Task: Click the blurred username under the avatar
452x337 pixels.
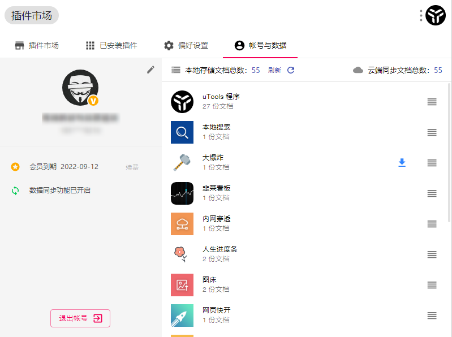Action: pyautogui.click(x=80, y=118)
